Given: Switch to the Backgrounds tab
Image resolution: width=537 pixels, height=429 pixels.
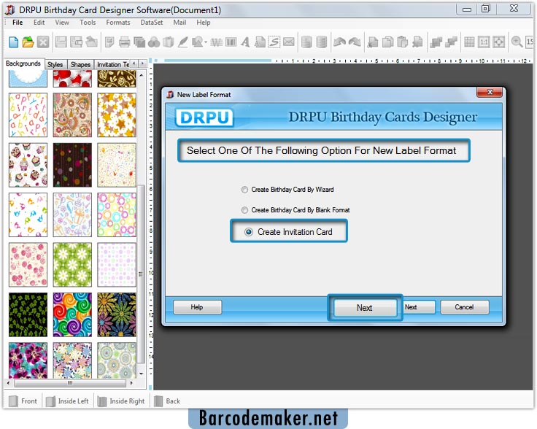Looking at the screenshot, I should (x=23, y=63).
